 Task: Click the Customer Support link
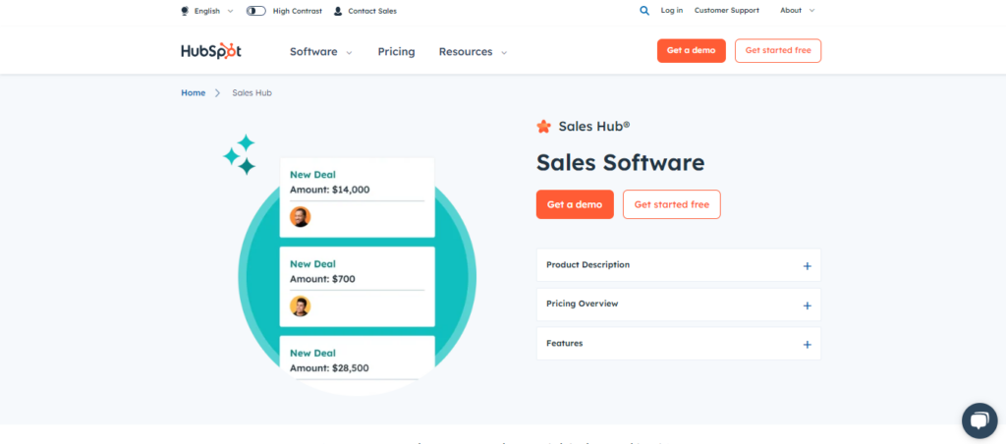(x=727, y=11)
